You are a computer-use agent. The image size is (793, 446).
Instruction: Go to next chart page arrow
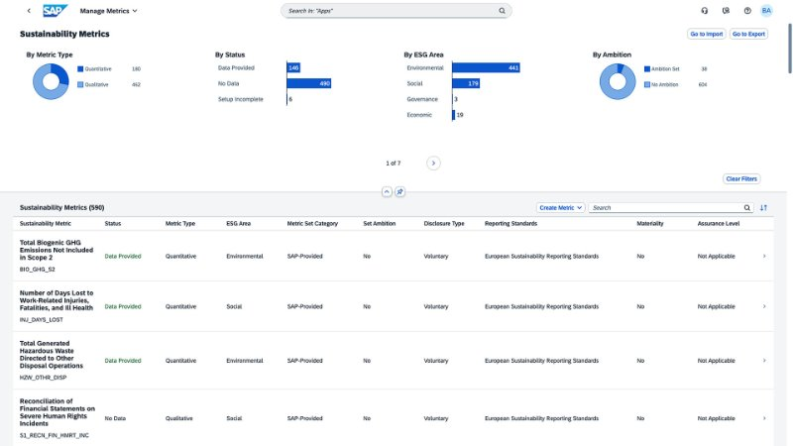coord(433,163)
